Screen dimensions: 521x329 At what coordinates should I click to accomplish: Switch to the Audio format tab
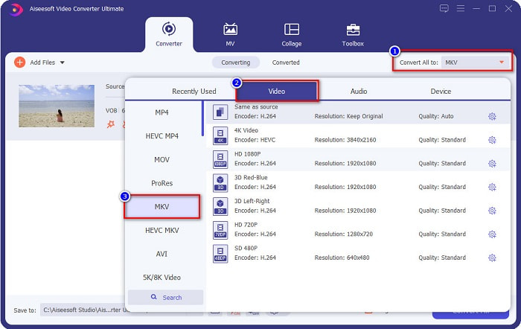359,92
